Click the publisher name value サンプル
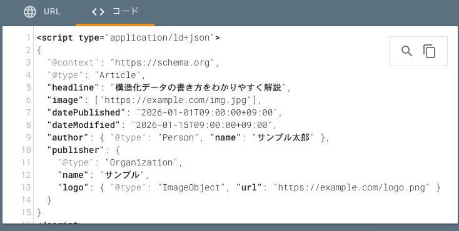Screen dimensions: 459x231 click(x=123, y=175)
